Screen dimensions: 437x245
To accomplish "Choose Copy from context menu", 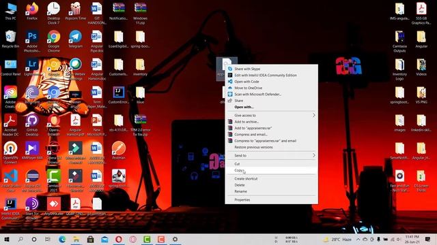I will (x=272, y=170).
